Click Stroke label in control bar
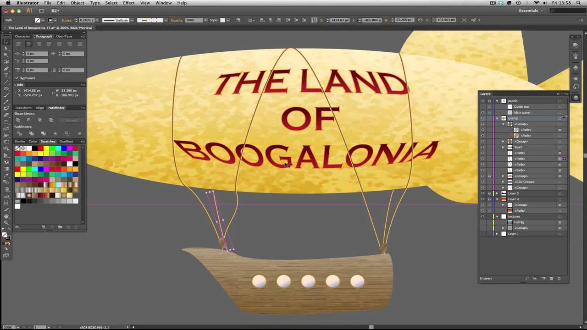This screenshot has width=587, height=330. tap(66, 20)
